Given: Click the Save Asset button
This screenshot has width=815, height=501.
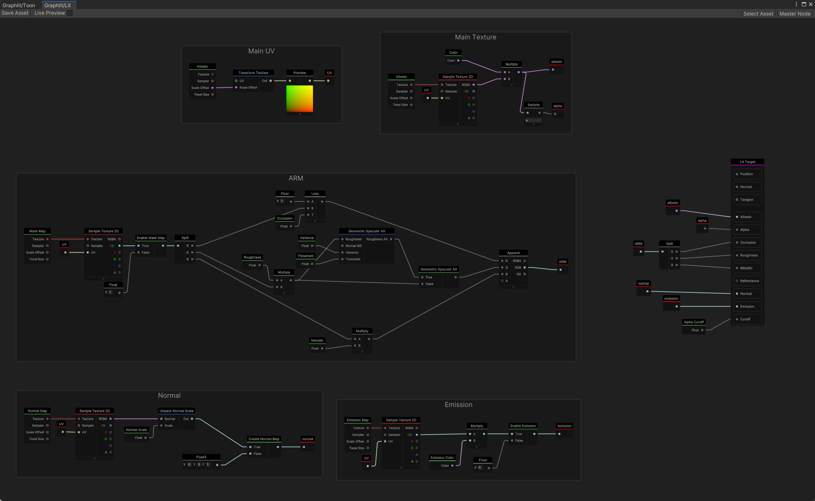Looking at the screenshot, I should click(x=15, y=13).
